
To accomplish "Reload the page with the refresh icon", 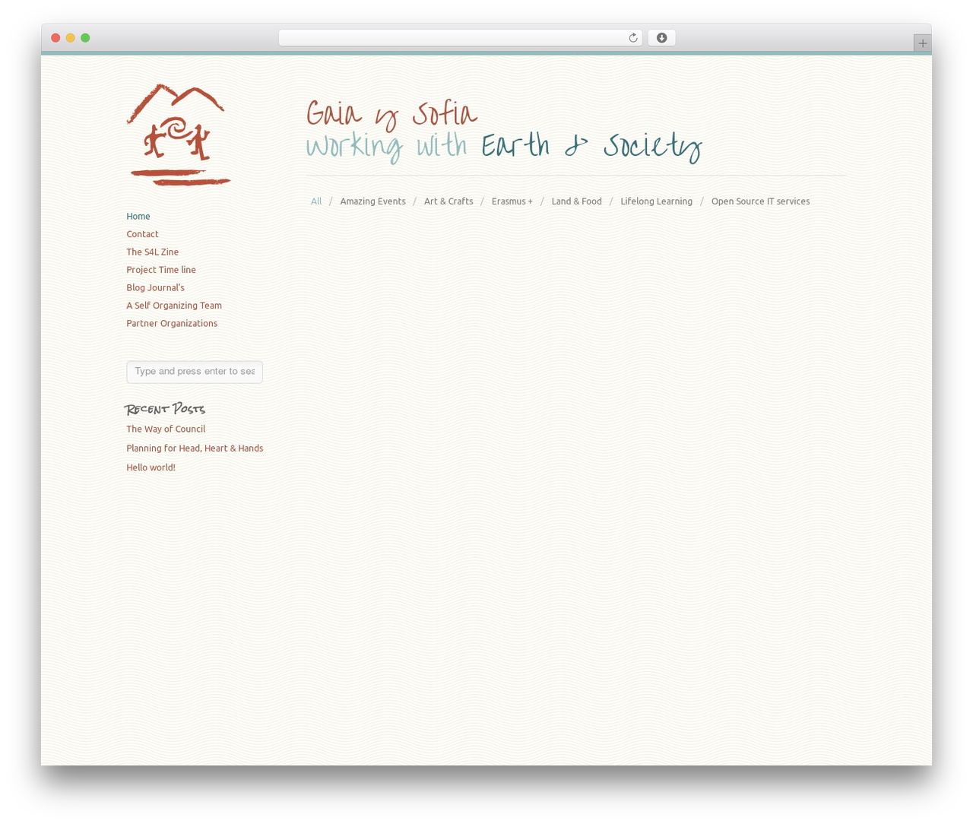I will click(x=632, y=38).
